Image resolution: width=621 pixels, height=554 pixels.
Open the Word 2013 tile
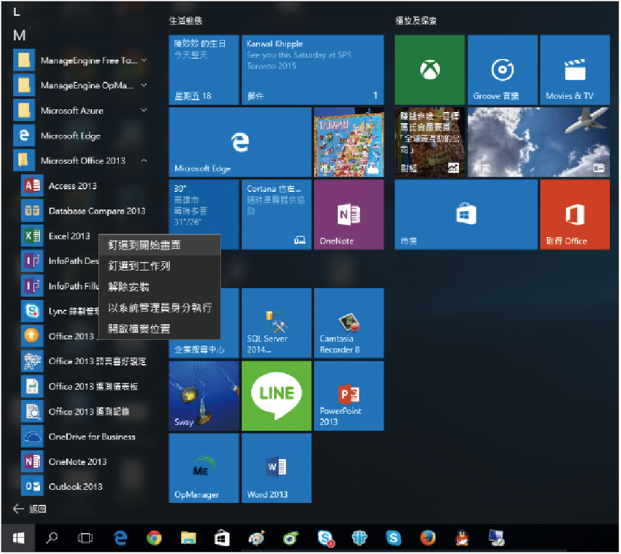click(x=277, y=468)
